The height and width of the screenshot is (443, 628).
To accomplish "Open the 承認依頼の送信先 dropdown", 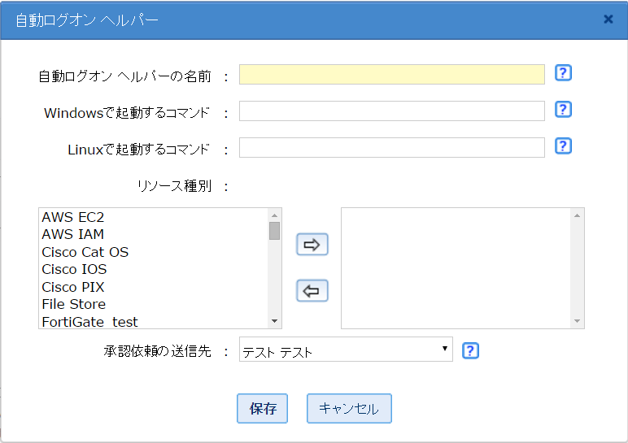I will point(346,351).
